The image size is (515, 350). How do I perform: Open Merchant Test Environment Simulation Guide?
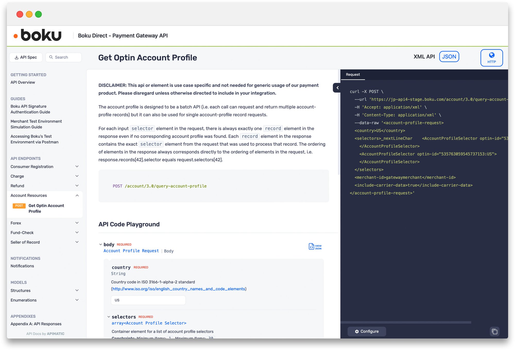[x=36, y=124]
